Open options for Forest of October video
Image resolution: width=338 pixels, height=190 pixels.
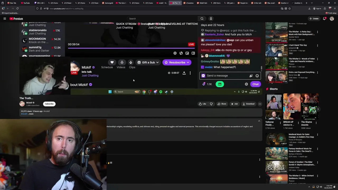point(317,162)
